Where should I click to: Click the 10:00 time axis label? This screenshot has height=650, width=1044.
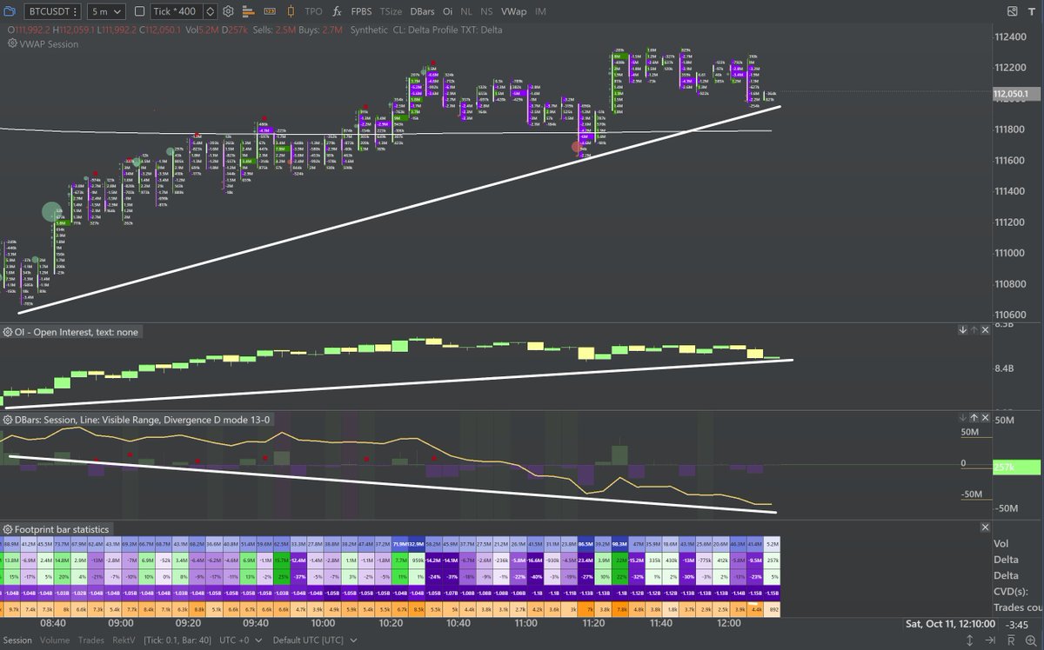click(x=324, y=624)
